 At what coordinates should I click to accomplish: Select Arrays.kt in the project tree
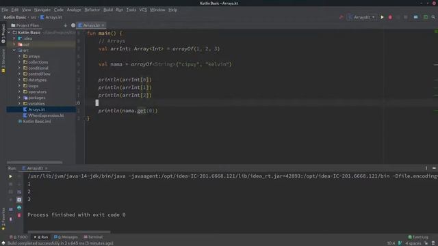coord(41,109)
